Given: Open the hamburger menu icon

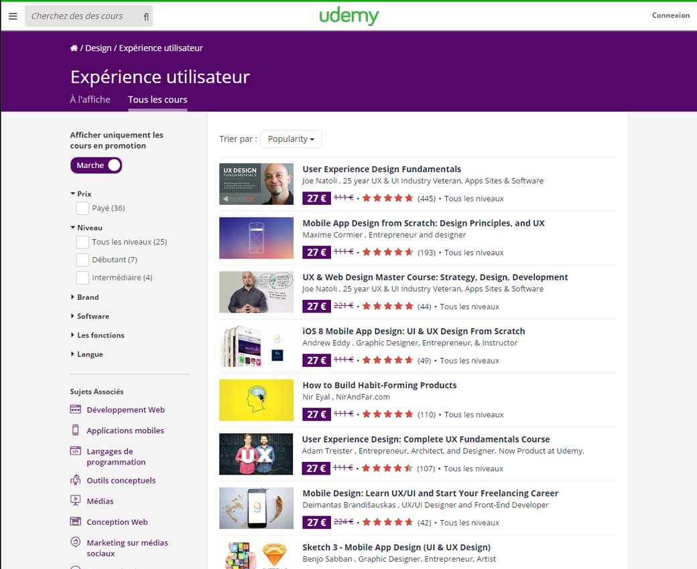Looking at the screenshot, I should coord(13,16).
